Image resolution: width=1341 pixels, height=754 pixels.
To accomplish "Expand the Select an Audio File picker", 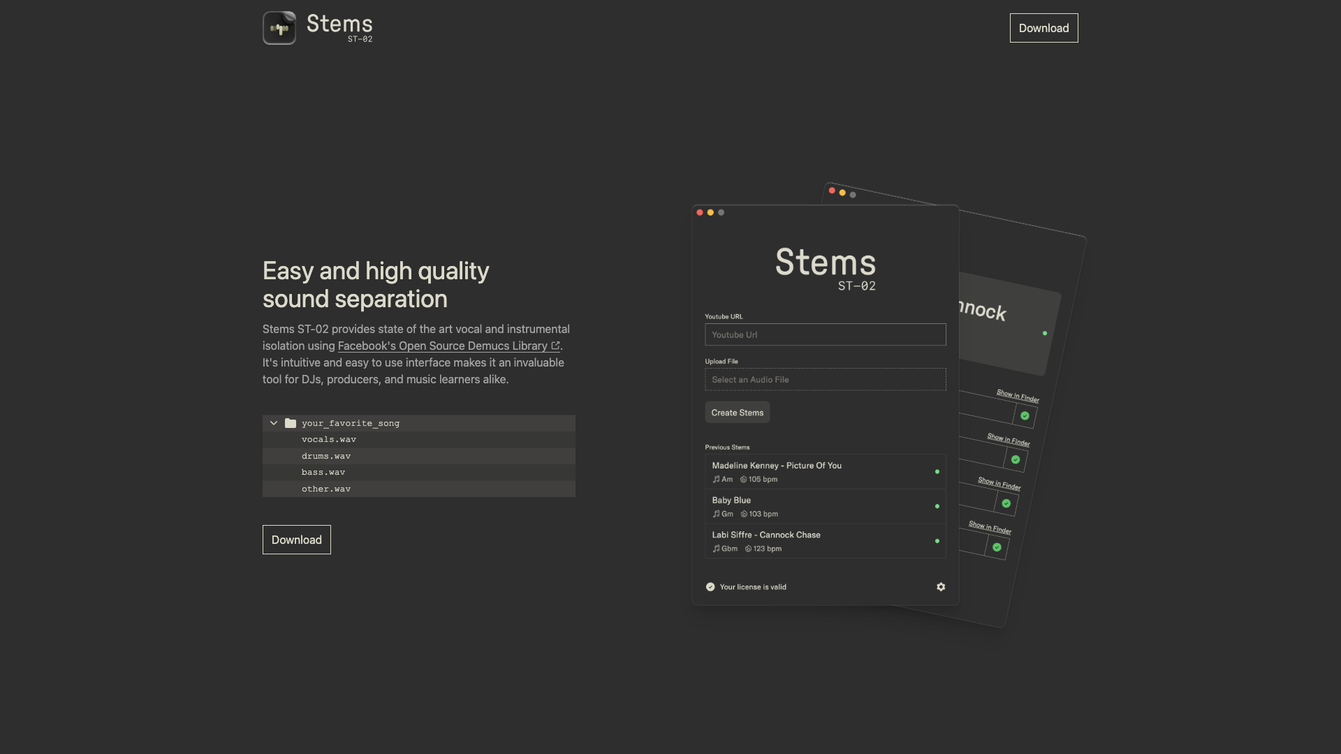I will point(825,379).
